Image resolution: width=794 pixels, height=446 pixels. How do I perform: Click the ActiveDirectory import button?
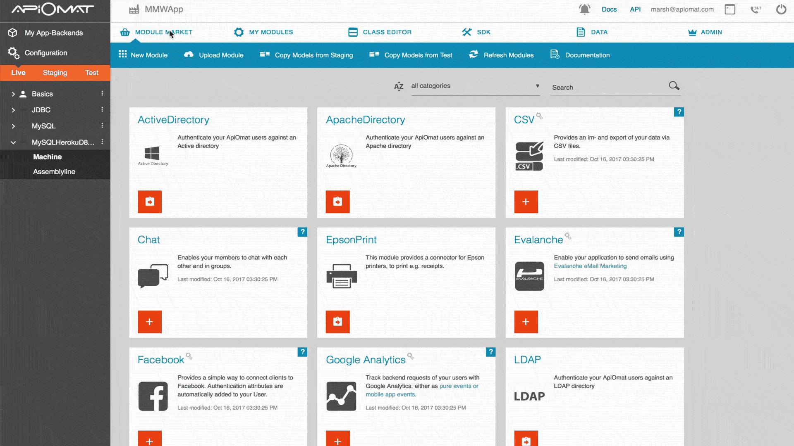[x=150, y=202]
